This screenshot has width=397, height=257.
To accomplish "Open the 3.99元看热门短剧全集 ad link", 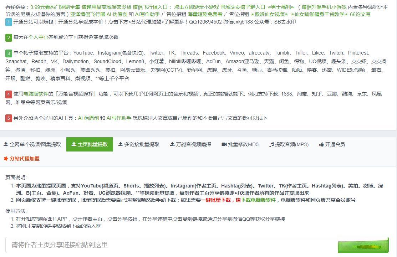I will coord(55,7).
